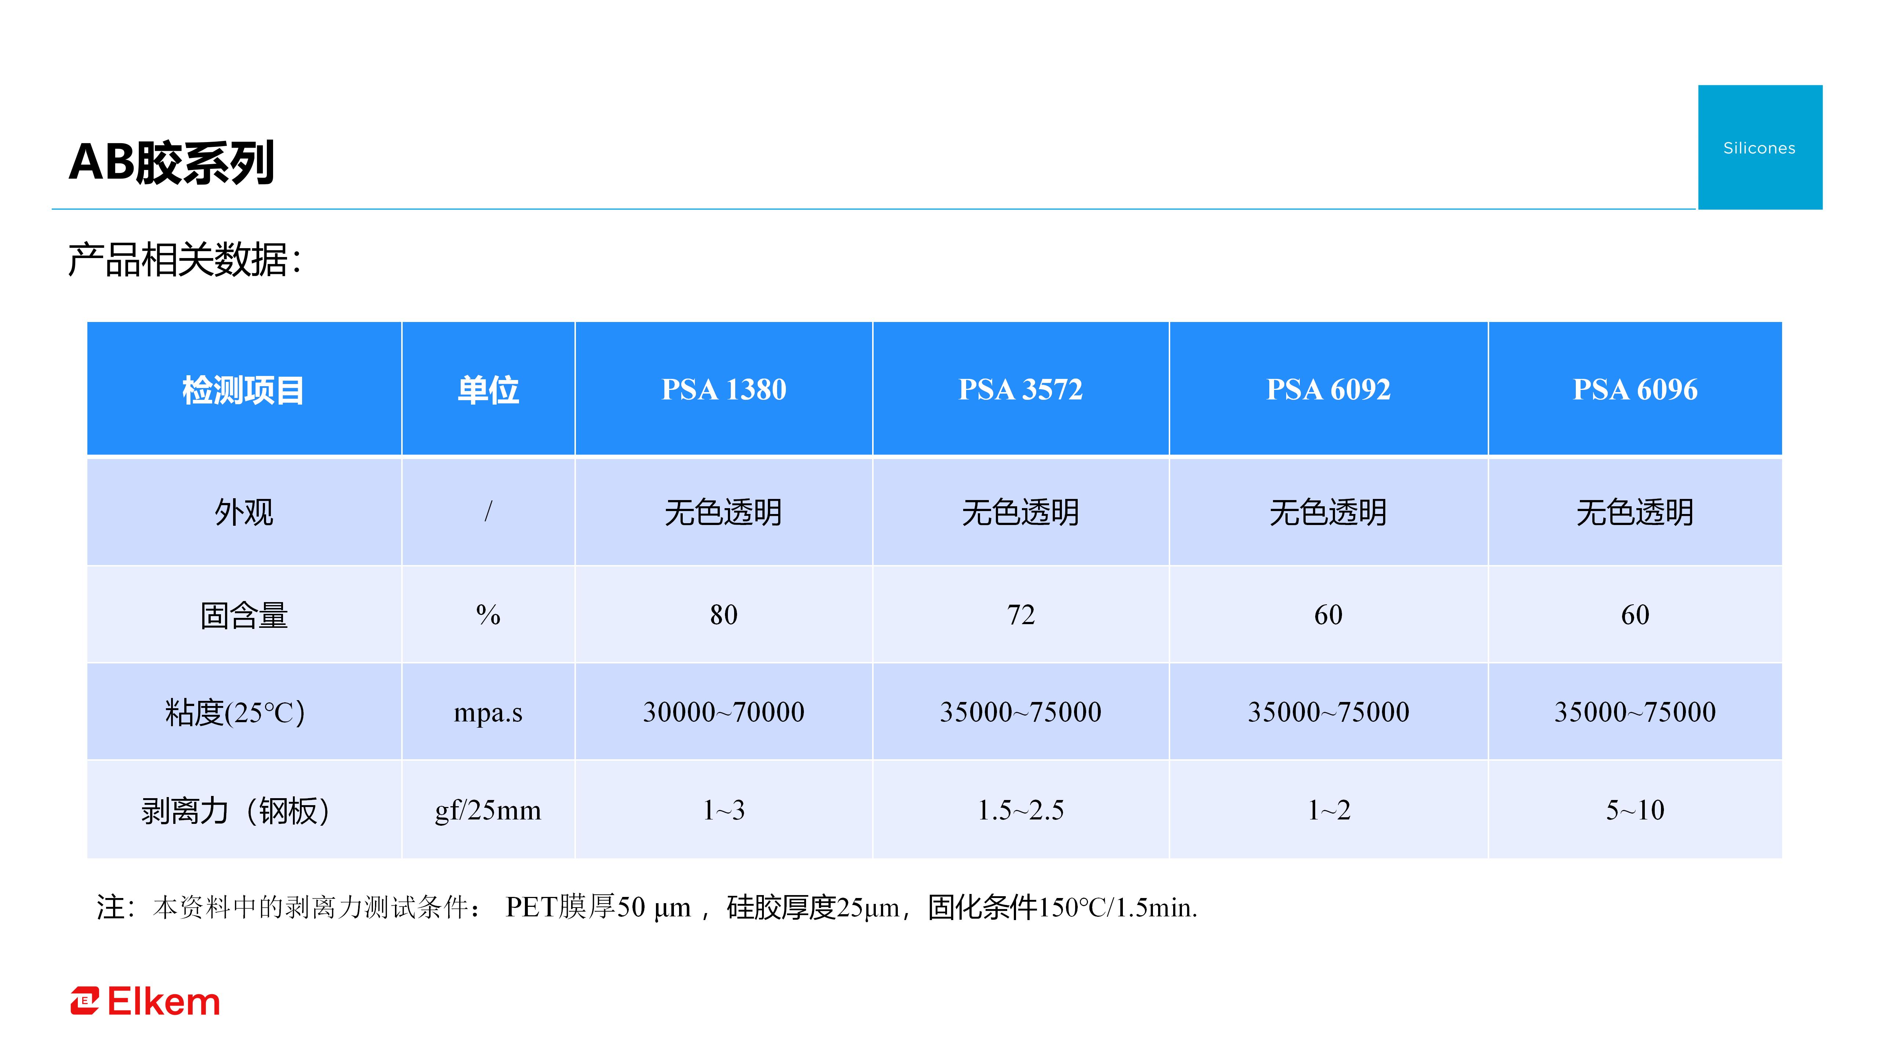
Task: Click the 固含量 row label
Action: pyautogui.click(x=243, y=615)
